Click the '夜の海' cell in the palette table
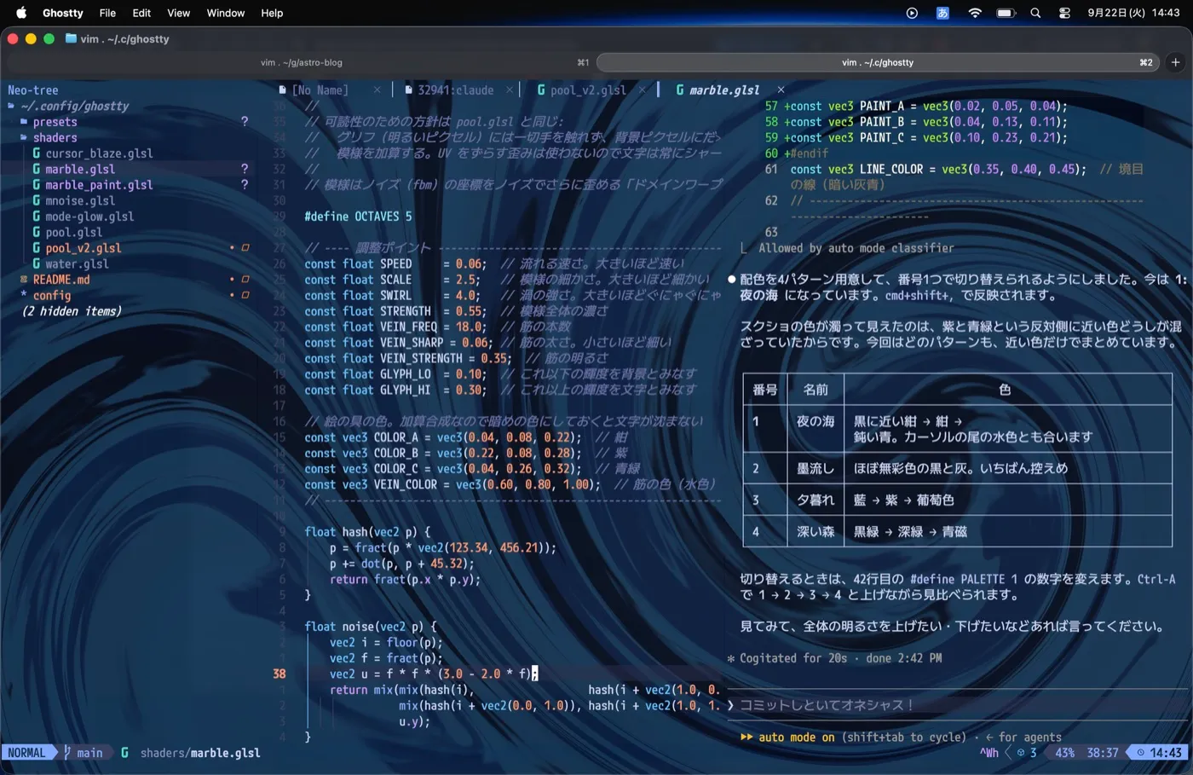1193x775 pixels. [816, 421]
